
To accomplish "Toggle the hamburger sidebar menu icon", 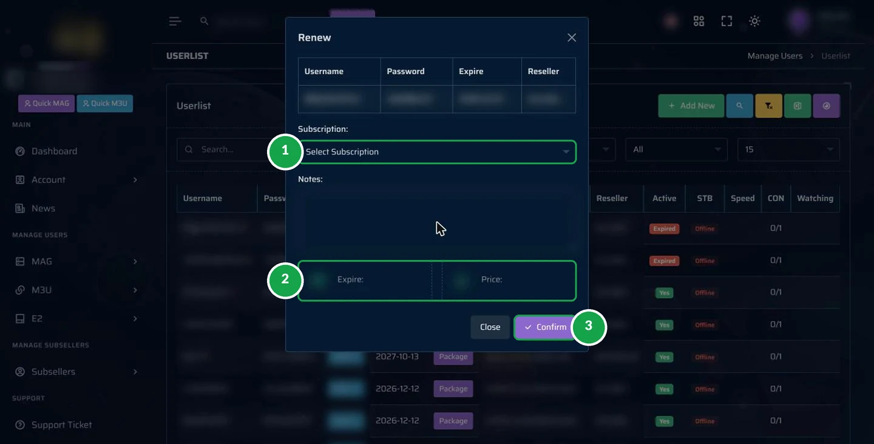I will click(x=175, y=21).
